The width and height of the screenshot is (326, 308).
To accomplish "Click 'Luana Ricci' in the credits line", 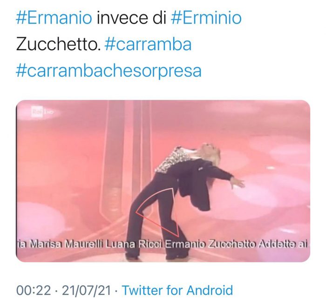I will click(x=135, y=244).
